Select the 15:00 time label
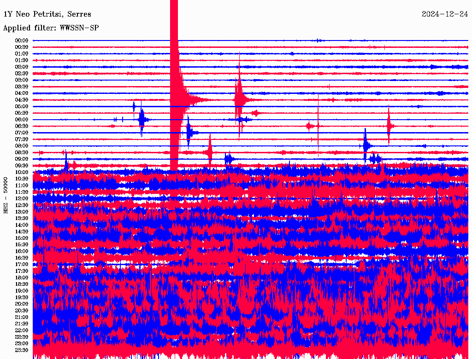The width and height of the screenshot is (472, 359). coord(22,238)
